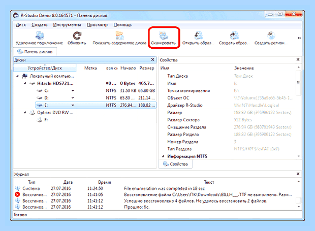Image resolution: width=315 pixels, height=231 pixels.
Task: Collapse the Hitachi HDS721 disk node
Action: tap(25, 83)
